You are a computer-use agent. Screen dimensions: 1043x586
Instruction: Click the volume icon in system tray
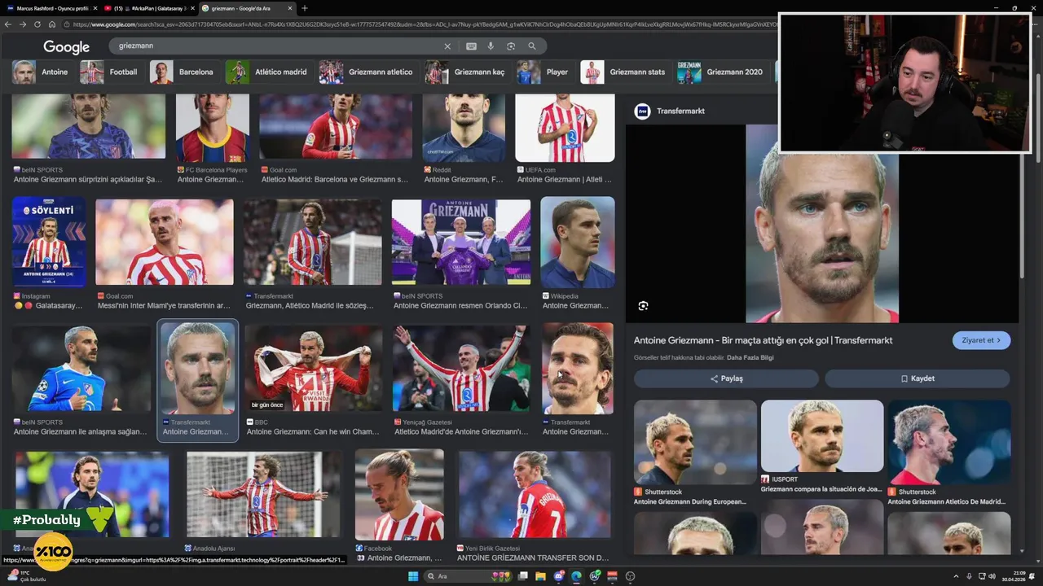[992, 576]
